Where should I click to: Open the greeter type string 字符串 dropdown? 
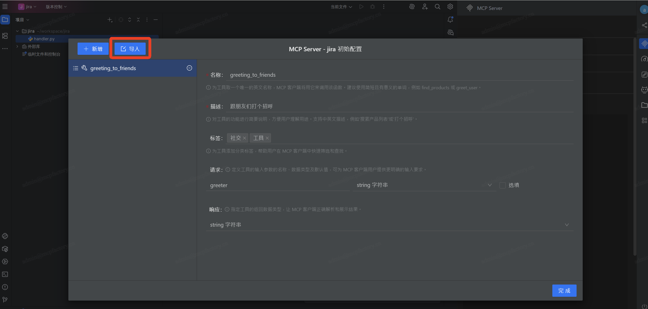pos(423,185)
